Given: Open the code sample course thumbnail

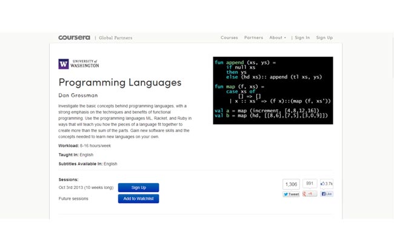Looking at the screenshot, I should tap(273, 90).
